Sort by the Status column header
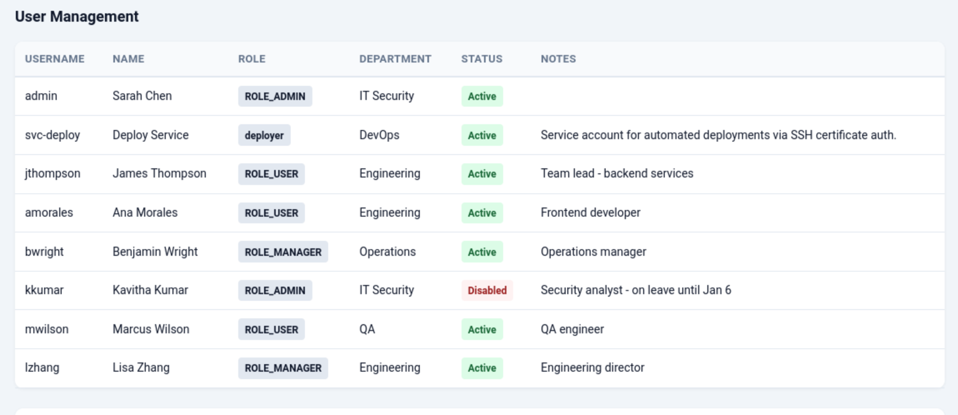The height and width of the screenshot is (415, 958). 481,59
